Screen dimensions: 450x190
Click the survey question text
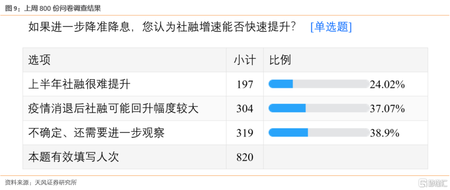162,27
